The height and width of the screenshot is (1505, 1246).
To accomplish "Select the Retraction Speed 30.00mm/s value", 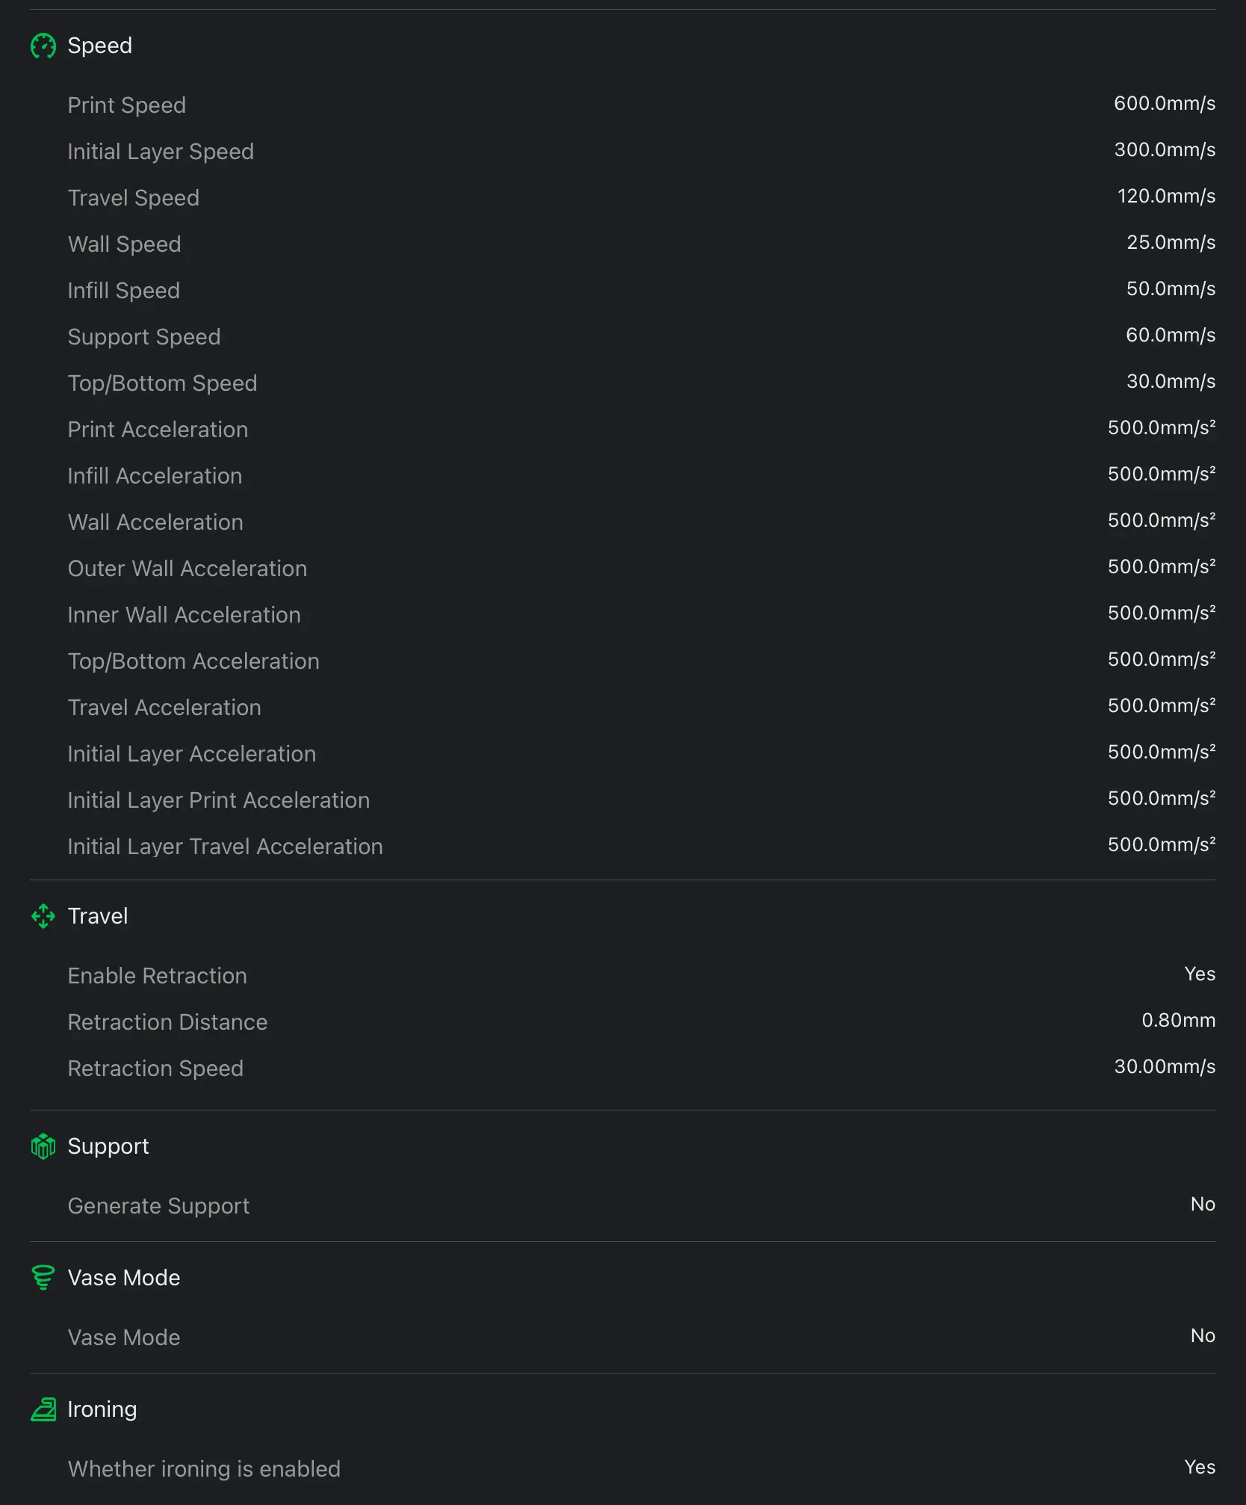I will [1165, 1067].
